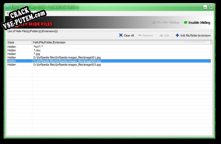Select the Clear All label
221x144 pixels.
tap(129, 36)
